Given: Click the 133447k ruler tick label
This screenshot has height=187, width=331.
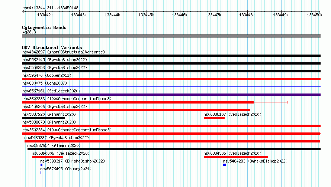Looking at the screenshot, I should coord(213,15).
